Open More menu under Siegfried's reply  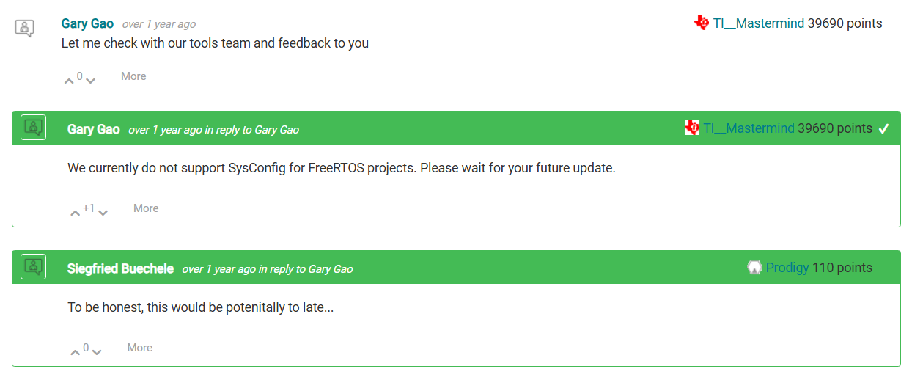click(140, 348)
